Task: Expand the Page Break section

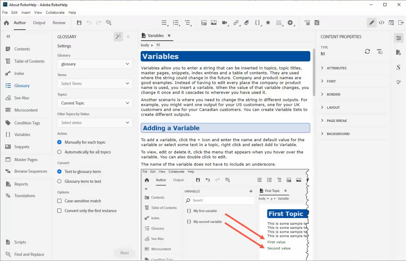Action: [352, 121]
